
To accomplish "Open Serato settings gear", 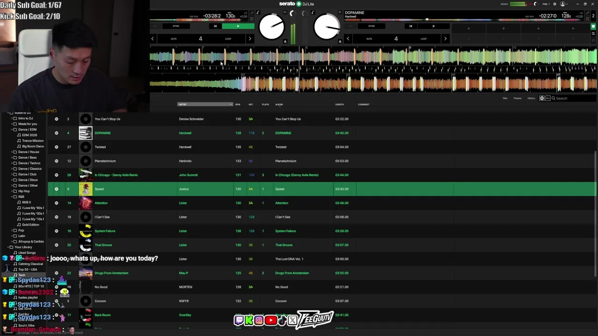I will [x=555, y=4].
